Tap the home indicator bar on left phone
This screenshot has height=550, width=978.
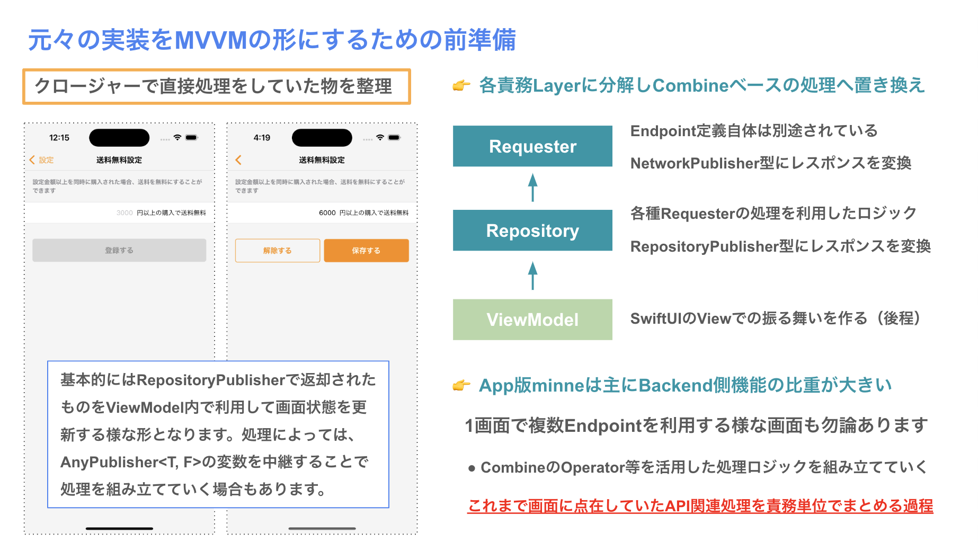119,529
